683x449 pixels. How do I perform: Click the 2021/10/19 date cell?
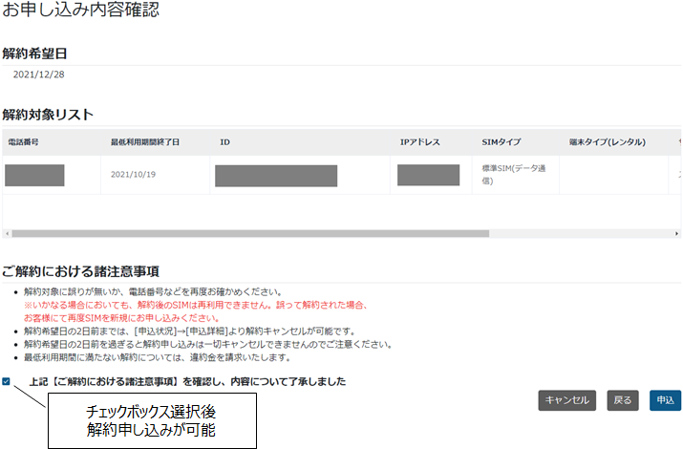pyautogui.click(x=133, y=175)
